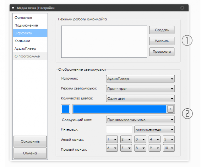
Task: Expand the Режим светомузыки dropdown
Action: 140,89
